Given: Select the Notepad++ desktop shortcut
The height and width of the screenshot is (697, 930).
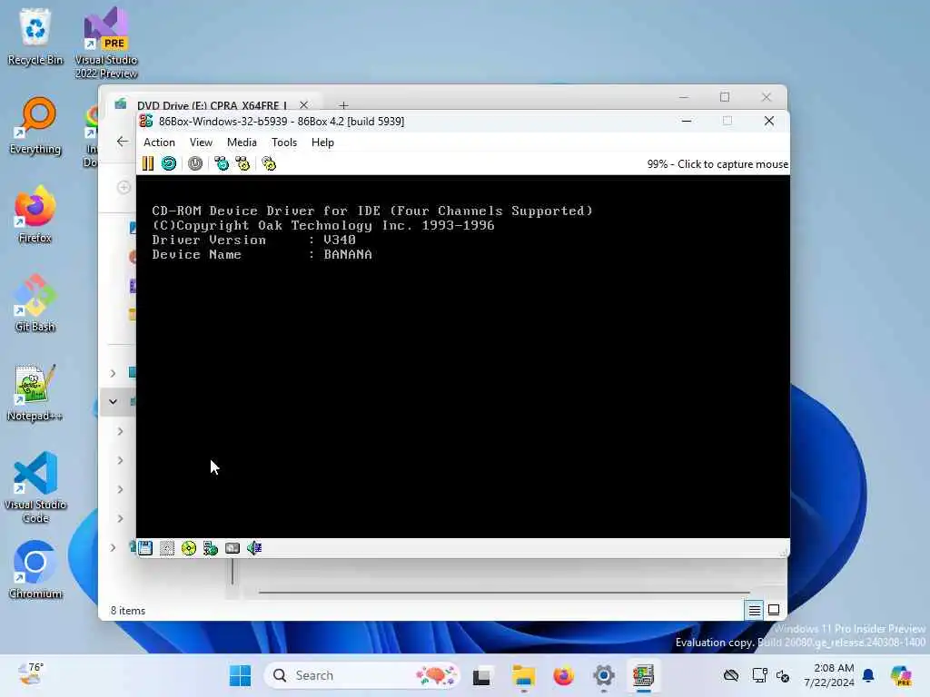Looking at the screenshot, I should tap(35, 392).
